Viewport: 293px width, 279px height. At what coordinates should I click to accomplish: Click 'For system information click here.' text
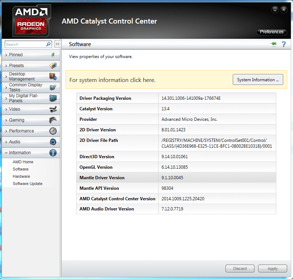tap(112, 80)
